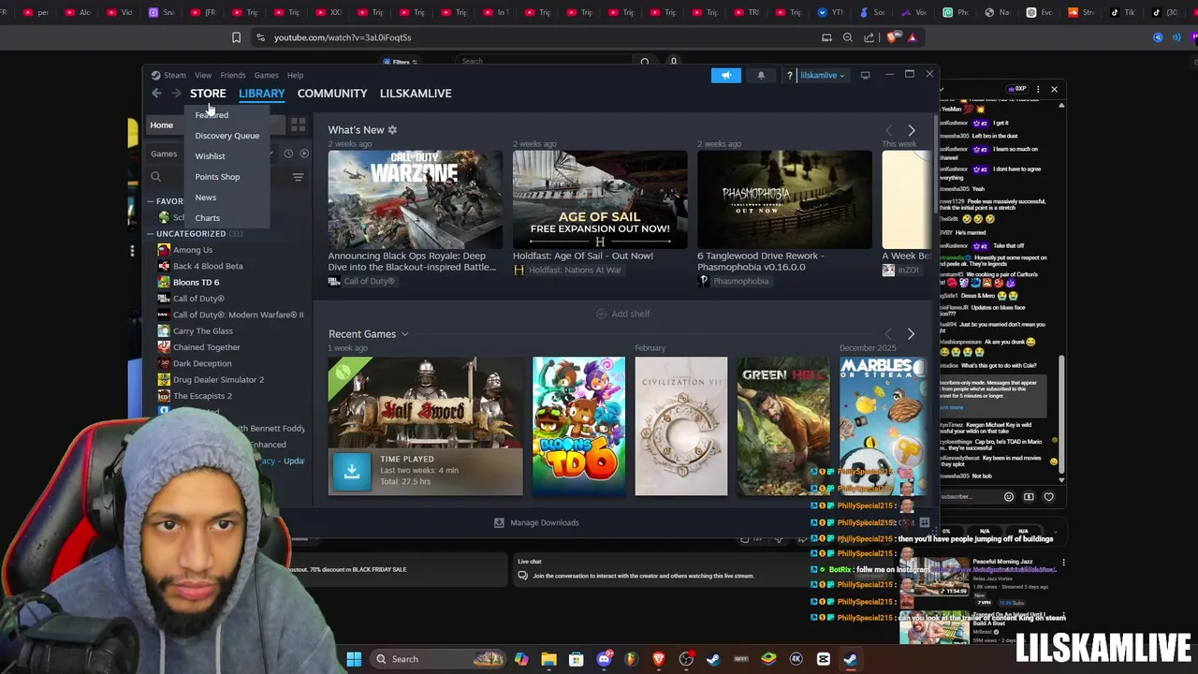The height and width of the screenshot is (674, 1198).
Task: Choose Discovery Queue from Store menu
Action: (227, 136)
